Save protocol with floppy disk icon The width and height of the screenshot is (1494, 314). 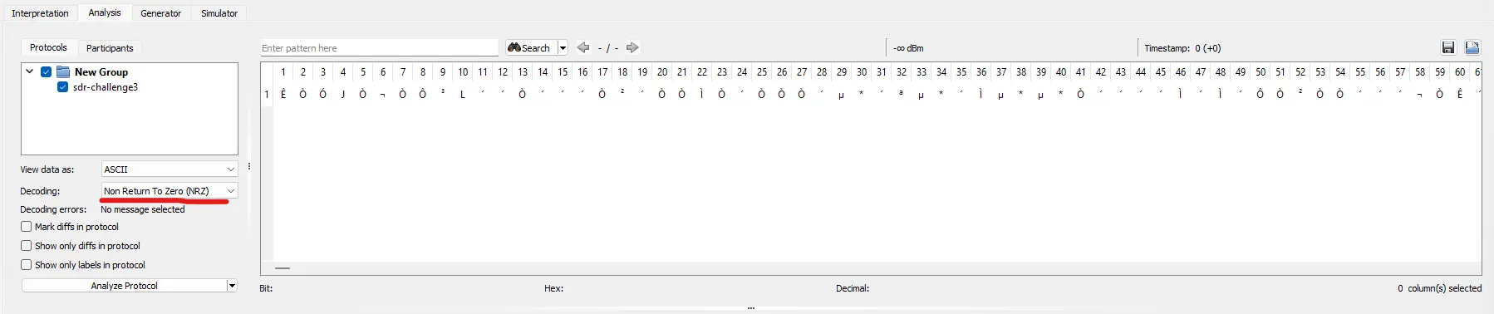1448,48
